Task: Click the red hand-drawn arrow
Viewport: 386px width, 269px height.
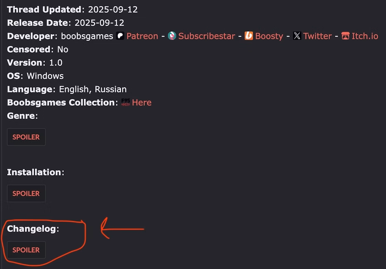Action: [122, 228]
